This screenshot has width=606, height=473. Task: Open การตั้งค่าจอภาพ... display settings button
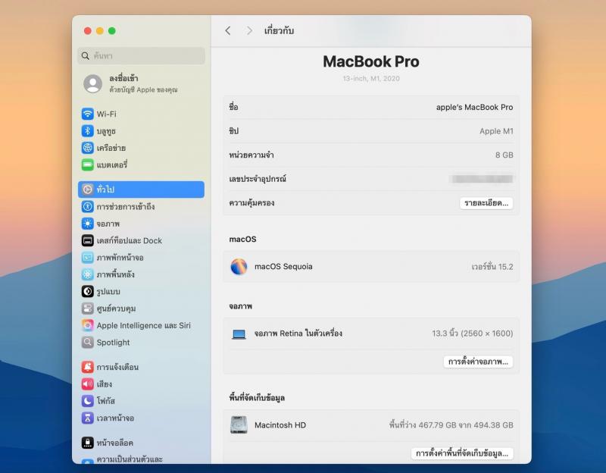point(478,362)
